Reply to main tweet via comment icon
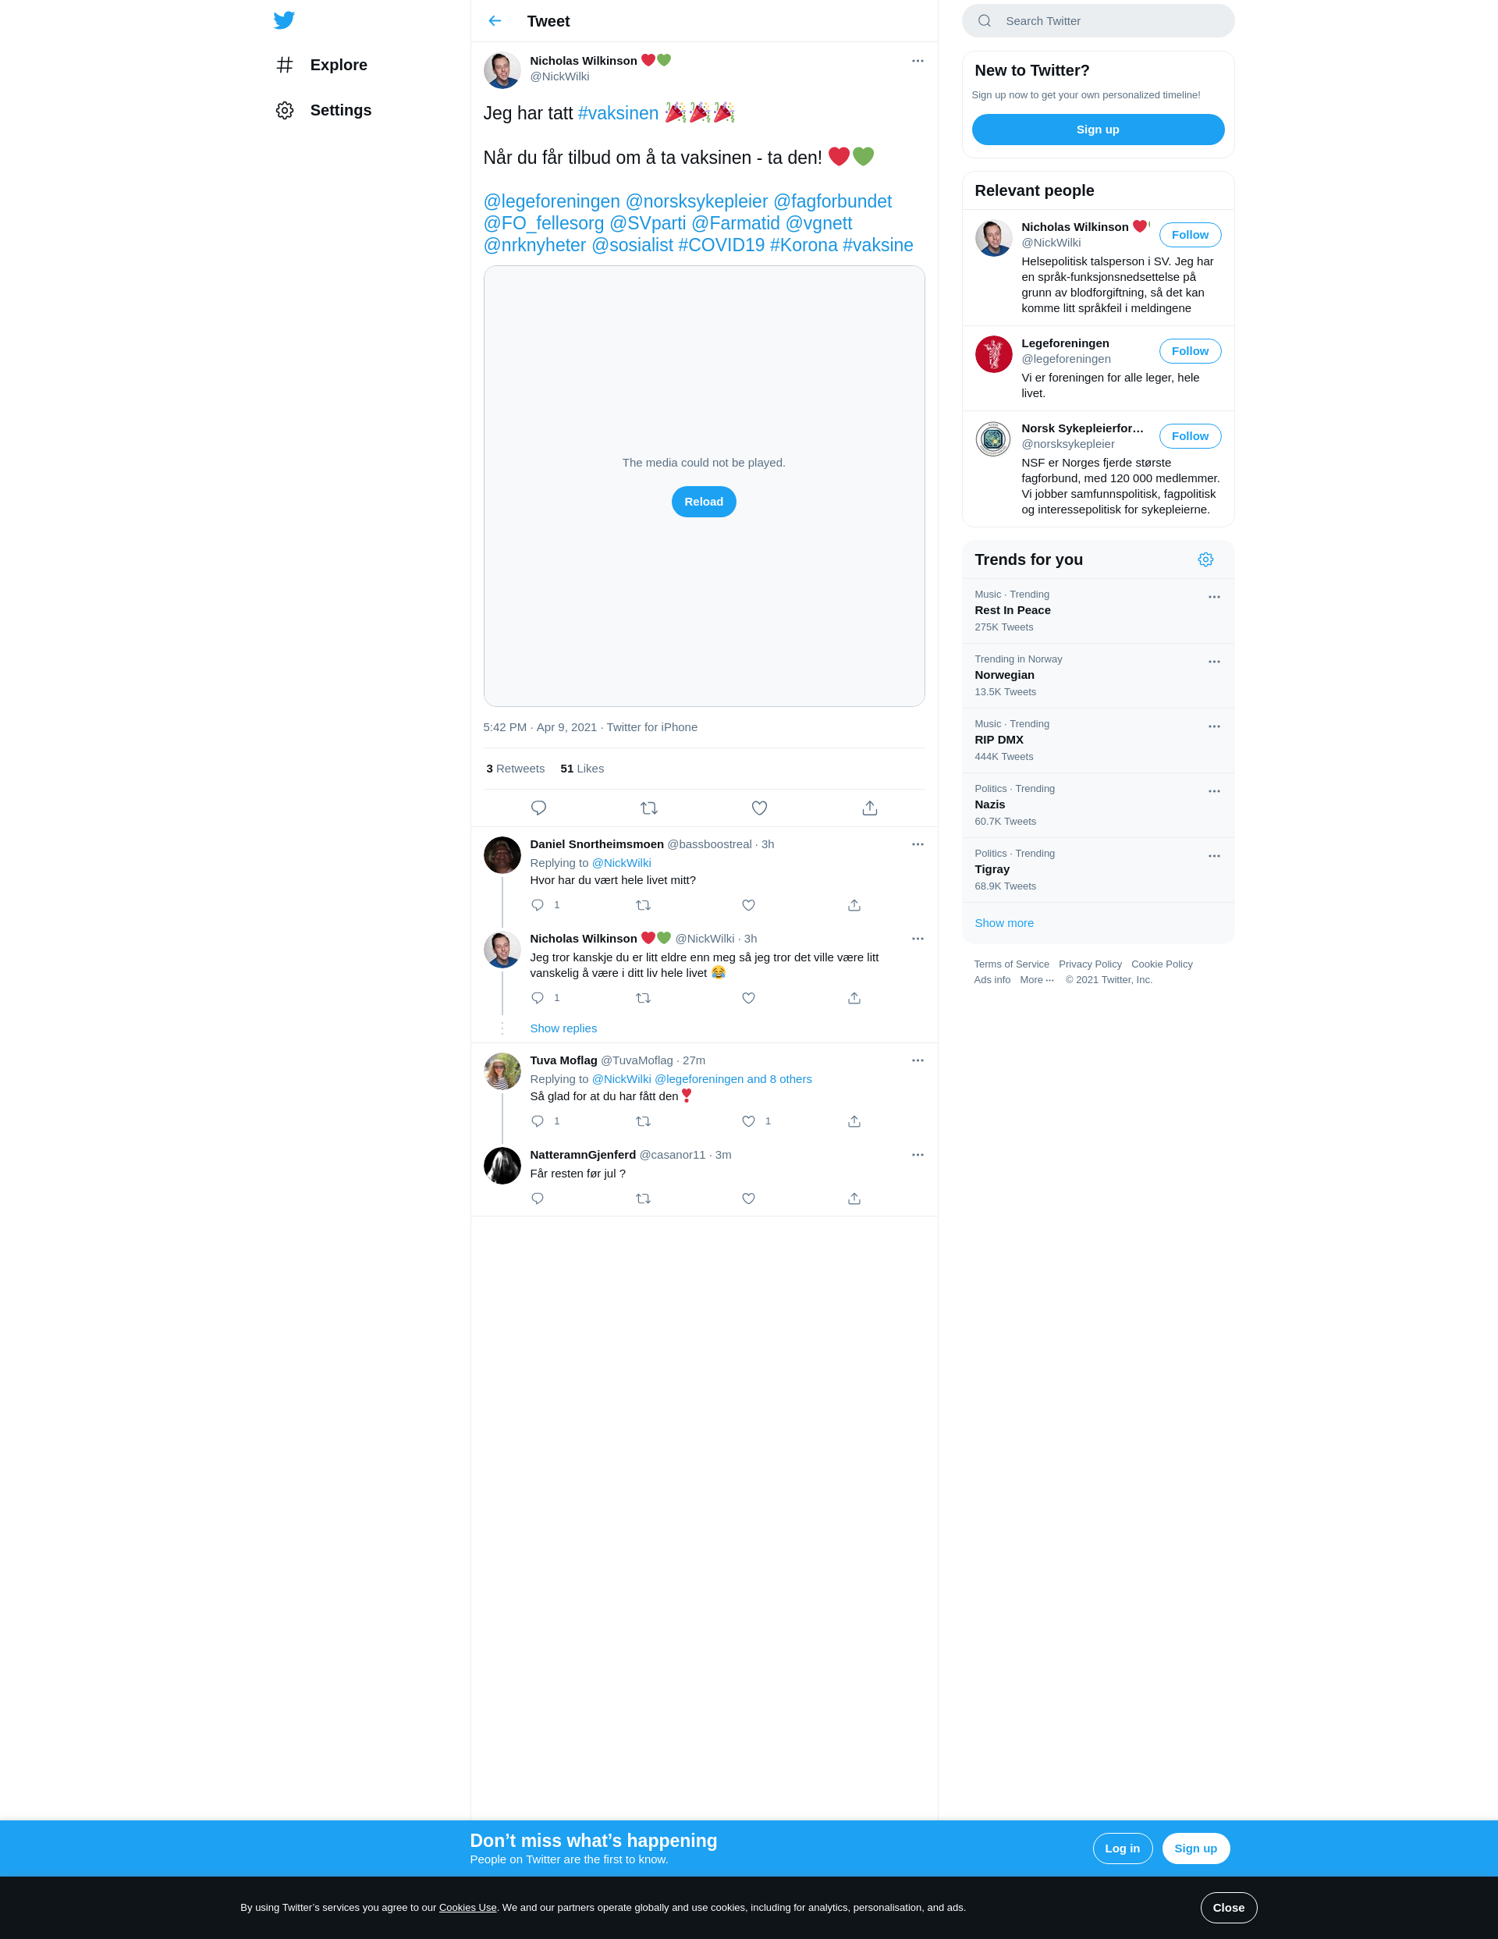This screenshot has width=1498, height=1939. point(538,808)
